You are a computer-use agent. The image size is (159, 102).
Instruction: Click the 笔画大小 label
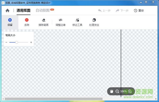pos(10,35)
